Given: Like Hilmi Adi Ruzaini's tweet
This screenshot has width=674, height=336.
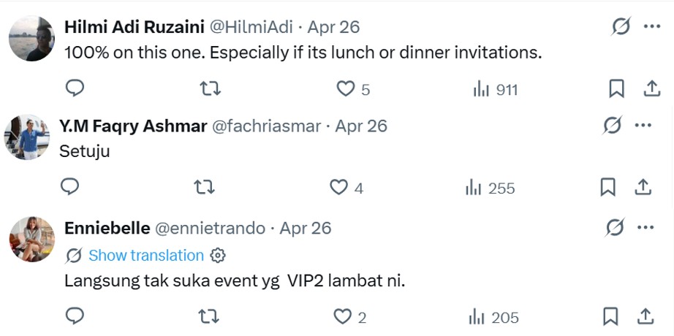Looking at the screenshot, I should point(345,89).
